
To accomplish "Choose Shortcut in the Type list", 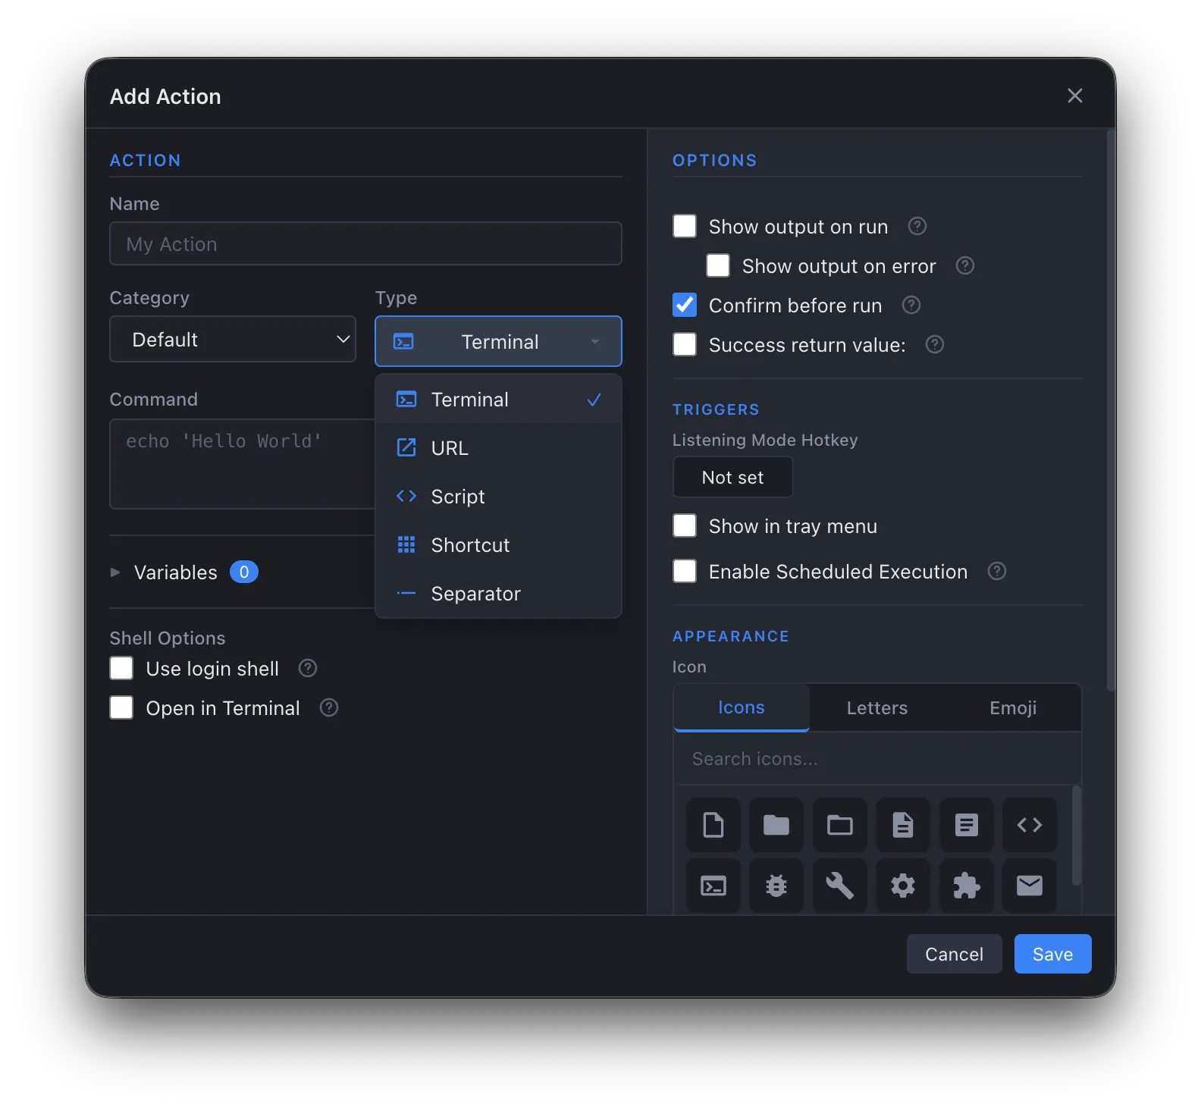I will (x=498, y=545).
